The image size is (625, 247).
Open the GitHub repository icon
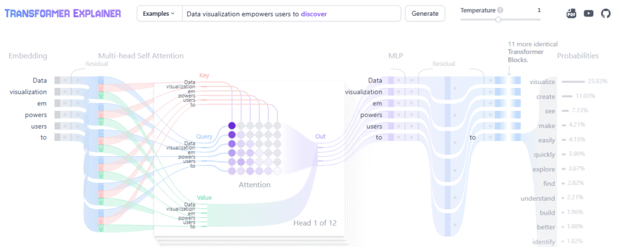[x=605, y=13]
